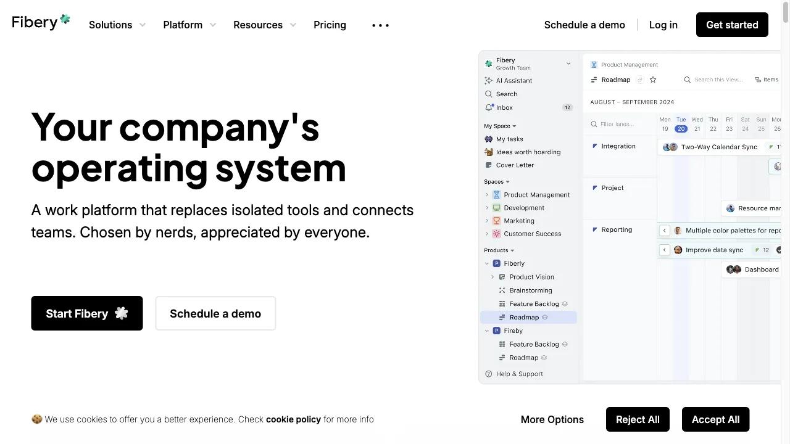Click the AI Assistant sparkle icon

pyautogui.click(x=489, y=81)
